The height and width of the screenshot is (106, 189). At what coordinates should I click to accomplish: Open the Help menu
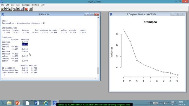coord(43,5)
